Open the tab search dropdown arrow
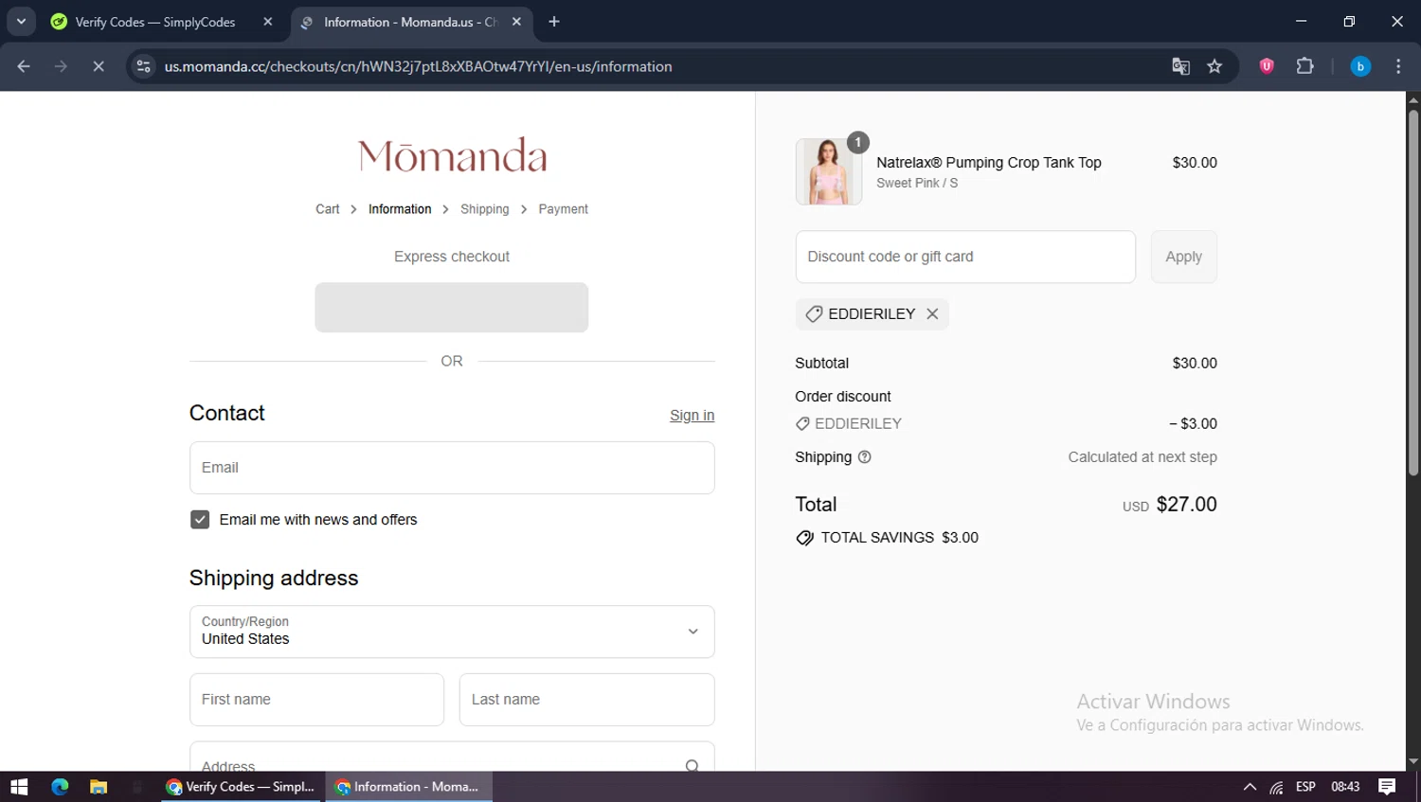The height and width of the screenshot is (802, 1421). [x=21, y=22]
